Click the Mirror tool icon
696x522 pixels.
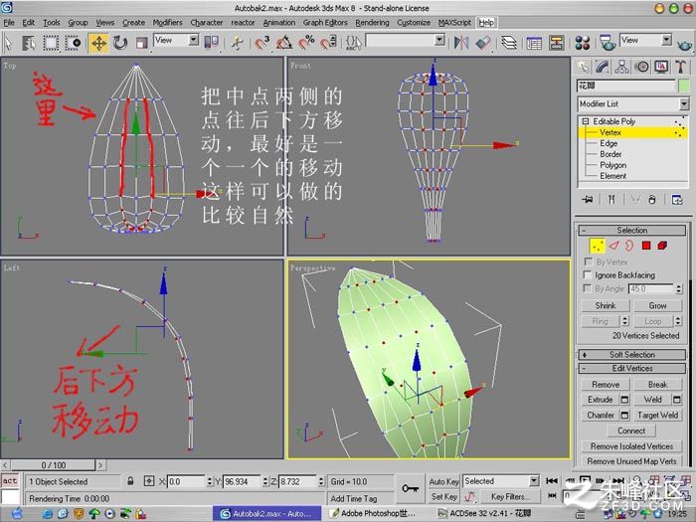pos(461,43)
